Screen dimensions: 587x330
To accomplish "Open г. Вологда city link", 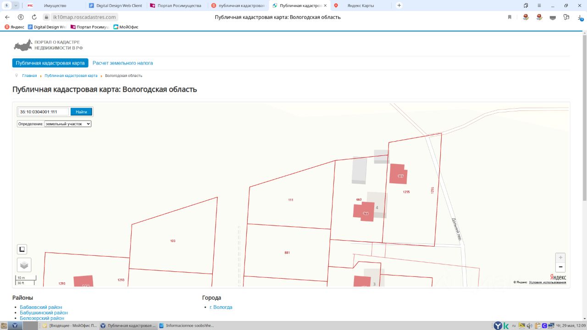I will tap(221, 307).
